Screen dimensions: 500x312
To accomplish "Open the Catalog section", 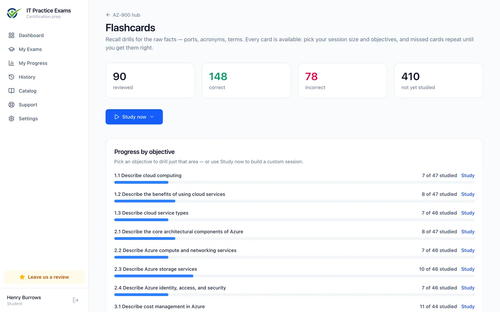I will 44,91.
